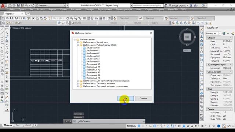Select Портретный A3 template

point(93,73)
